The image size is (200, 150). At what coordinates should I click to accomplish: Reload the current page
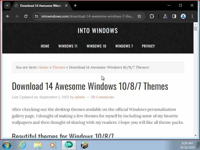click(26, 16)
